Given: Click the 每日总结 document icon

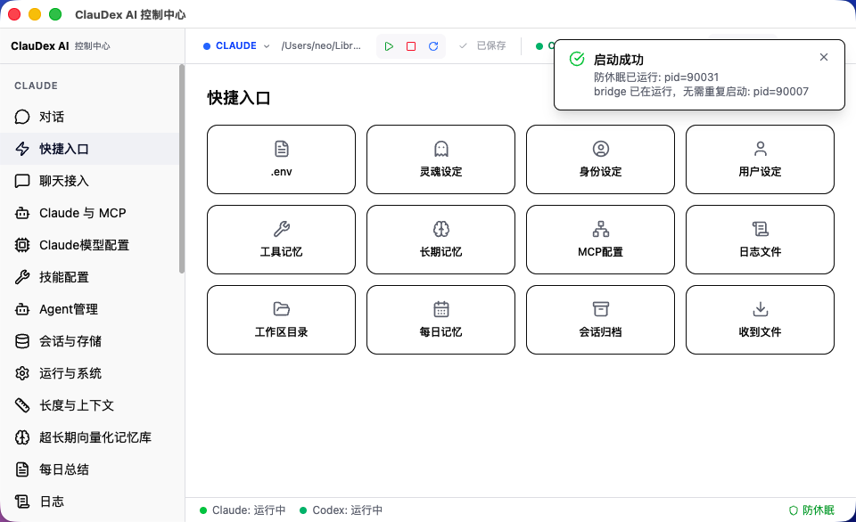Looking at the screenshot, I should [x=21, y=469].
